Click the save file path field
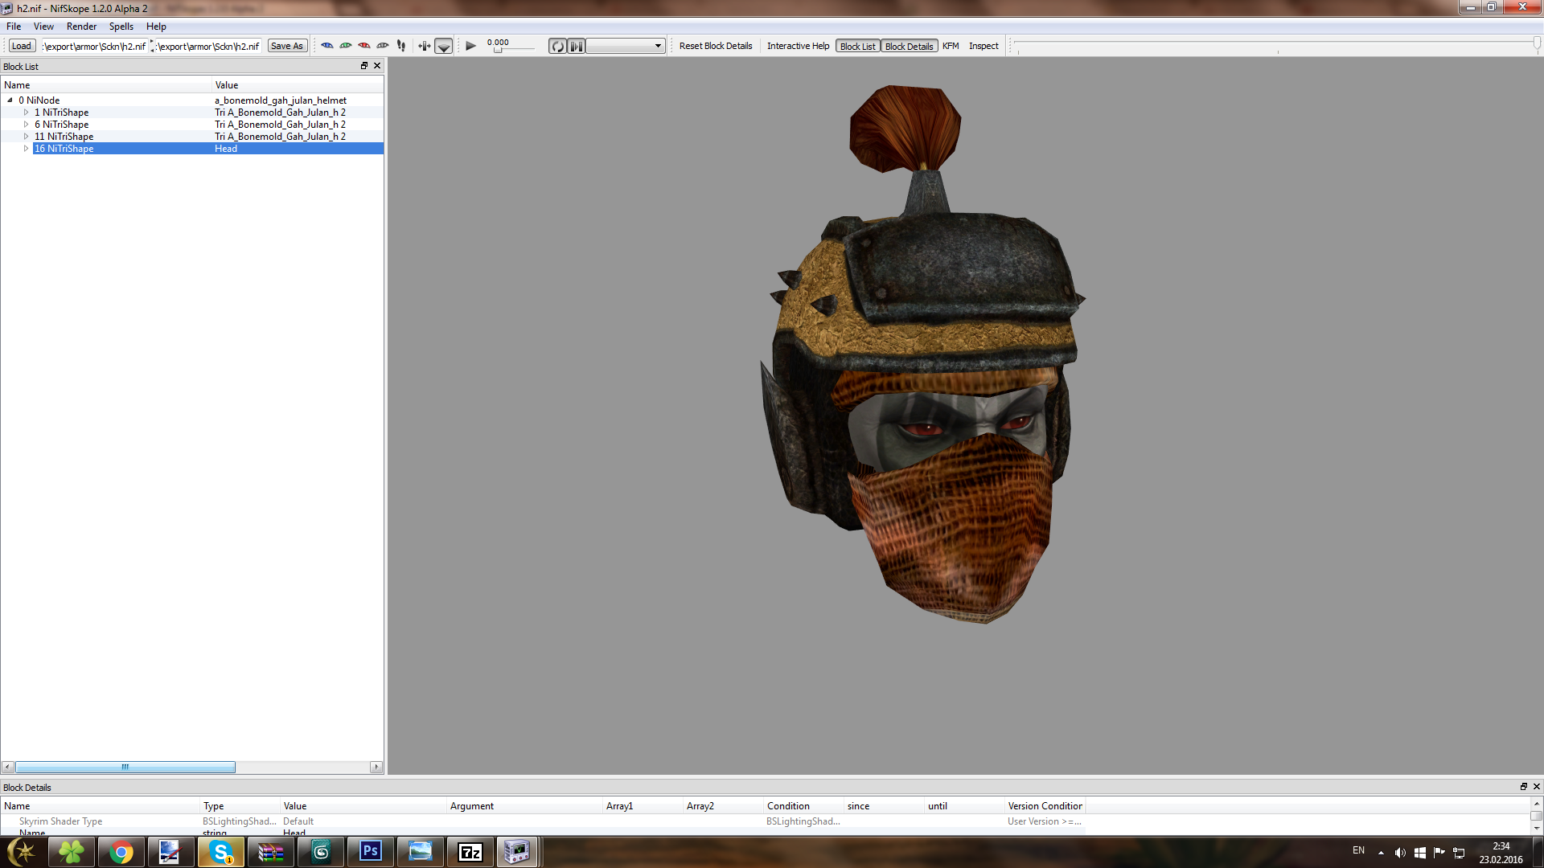 tap(208, 46)
